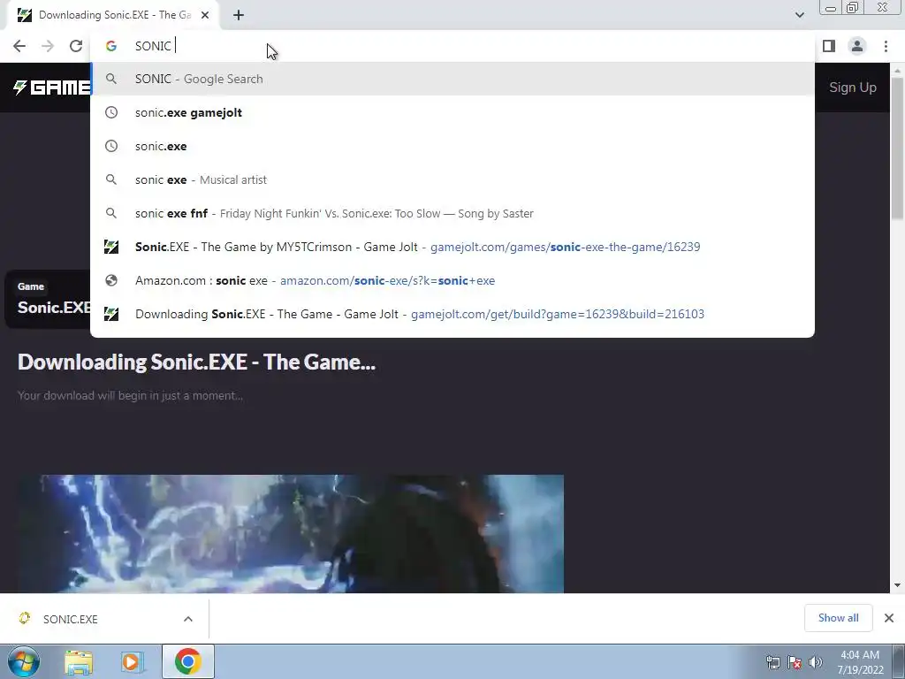Click the page vertical scrollbar
Image resolution: width=905 pixels, height=679 pixels.
897,149
